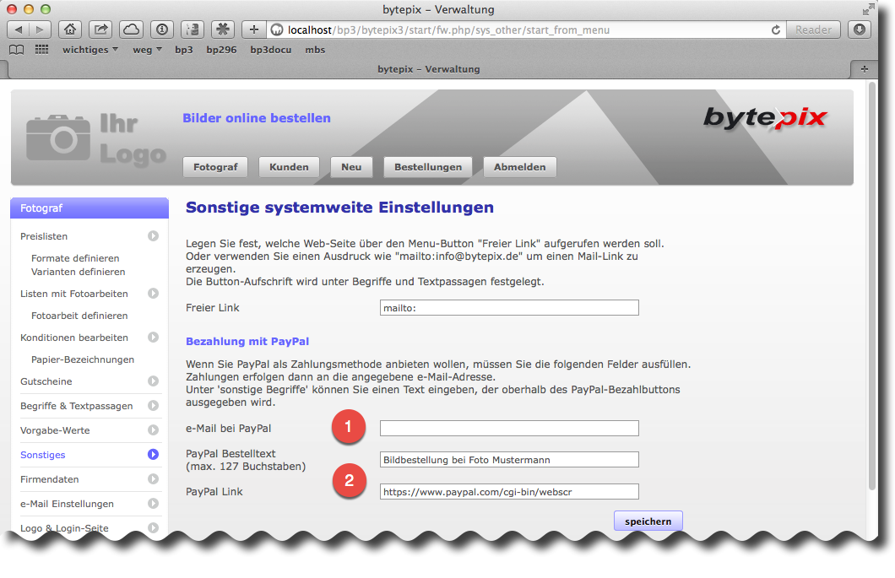Open 'Fotoarbeit definieren' in the sidebar
Viewport: 895px width, 578px height.
[79, 316]
